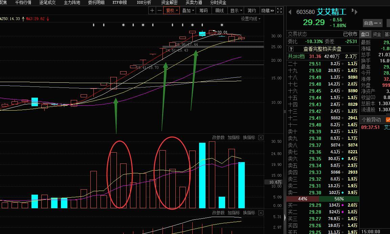Open the 复权 dropdown
This screenshot has height=234, width=390.
point(172,11)
